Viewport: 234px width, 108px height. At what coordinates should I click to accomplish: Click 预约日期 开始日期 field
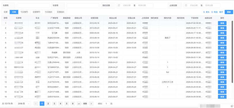[x=127, y=5]
